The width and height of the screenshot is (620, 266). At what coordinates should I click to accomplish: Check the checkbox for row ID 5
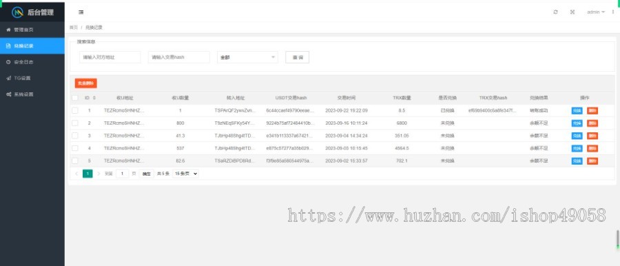coord(74,161)
